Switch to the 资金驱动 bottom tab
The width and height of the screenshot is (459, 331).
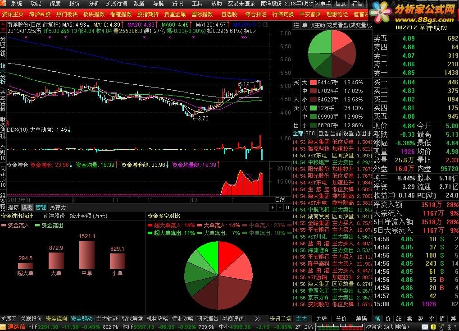[x=82, y=319]
